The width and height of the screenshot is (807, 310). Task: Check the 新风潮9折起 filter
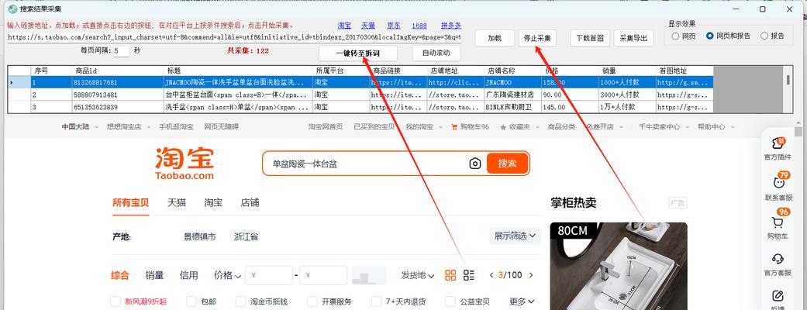tap(116, 301)
